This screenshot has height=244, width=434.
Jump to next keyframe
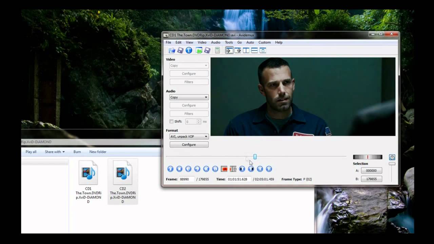point(215,169)
